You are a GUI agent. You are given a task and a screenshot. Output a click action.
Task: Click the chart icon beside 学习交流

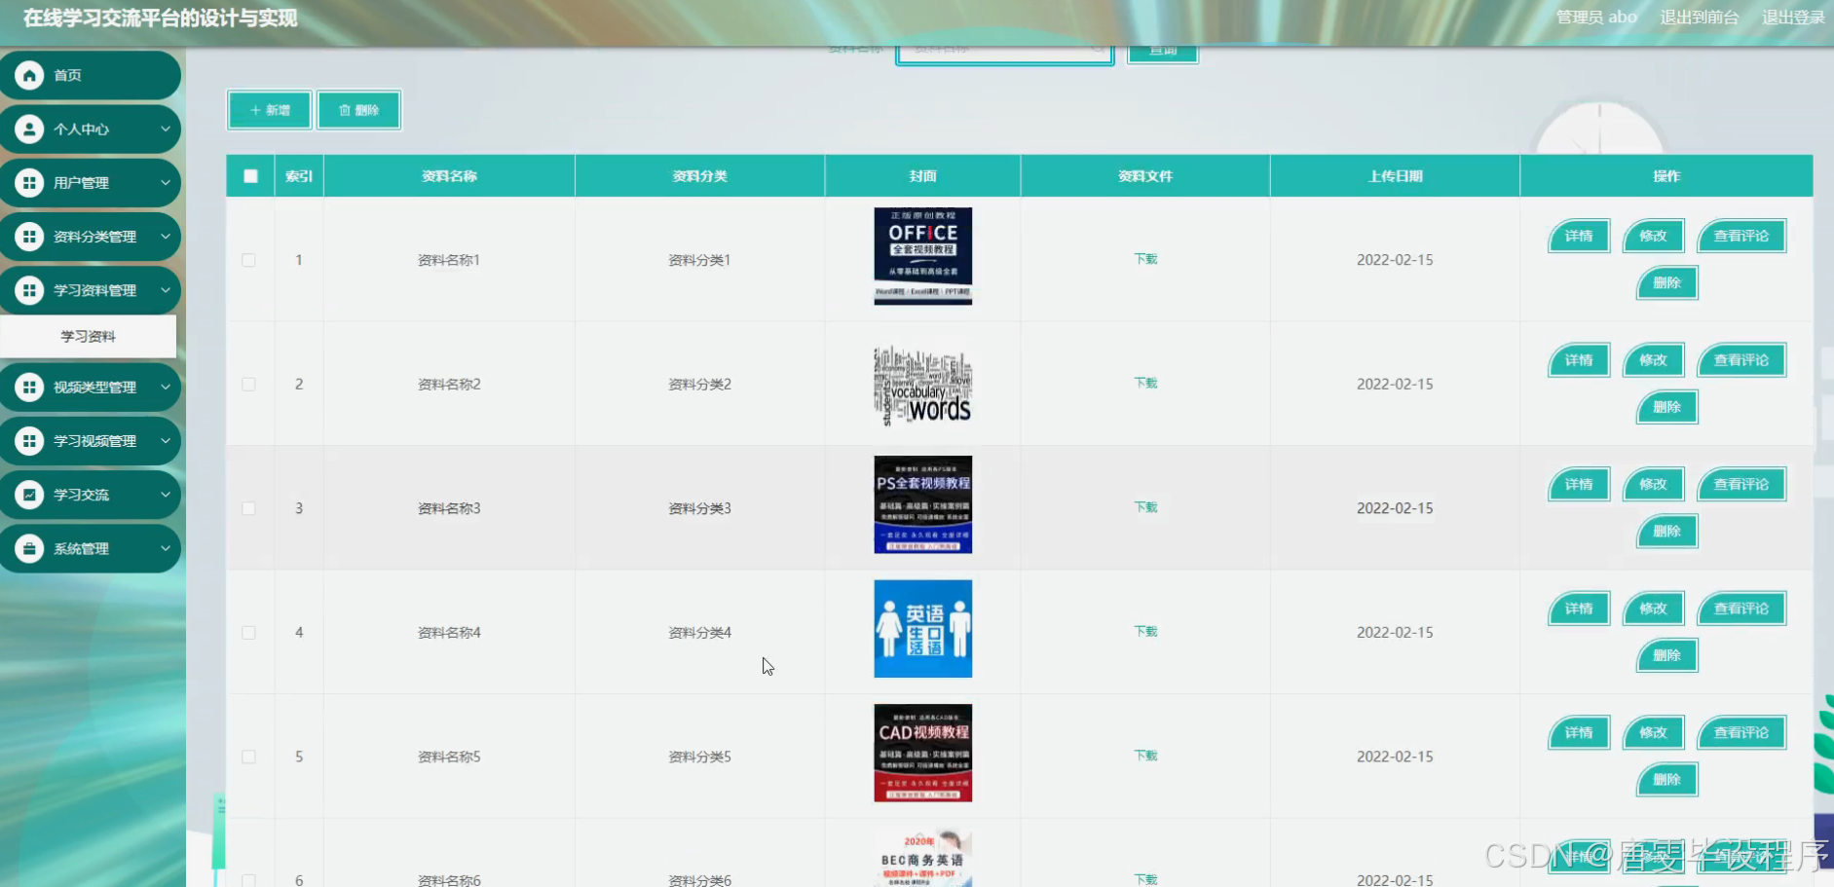[29, 495]
